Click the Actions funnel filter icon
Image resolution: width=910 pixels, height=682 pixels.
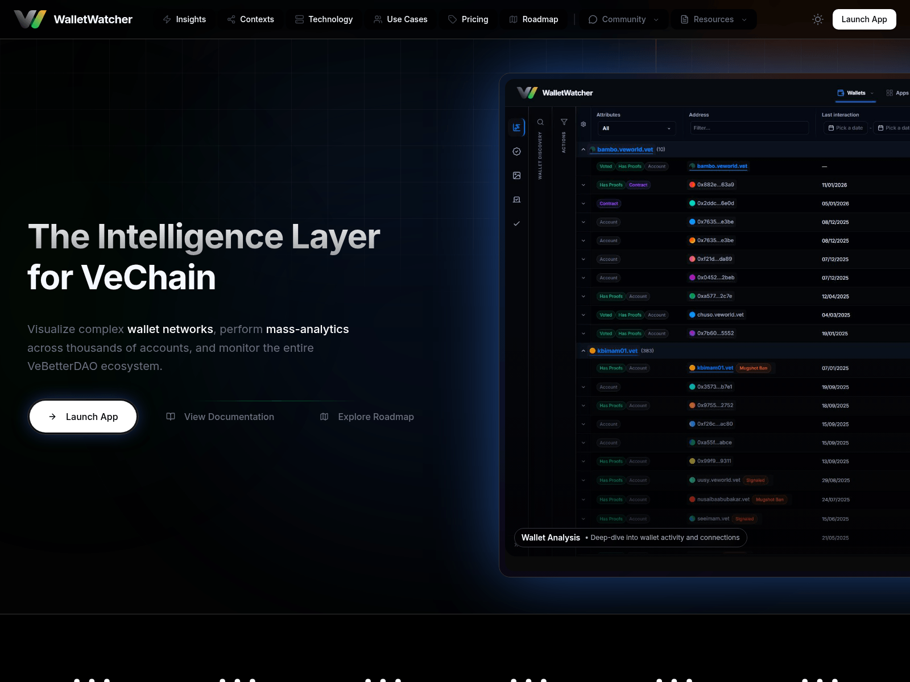pyautogui.click(x=564, y=122)
